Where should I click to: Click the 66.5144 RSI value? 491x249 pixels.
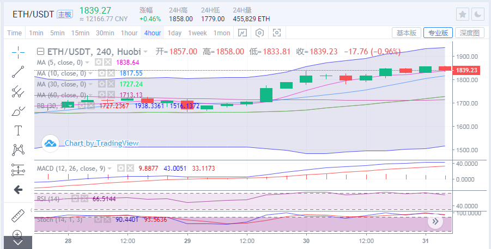104,198
